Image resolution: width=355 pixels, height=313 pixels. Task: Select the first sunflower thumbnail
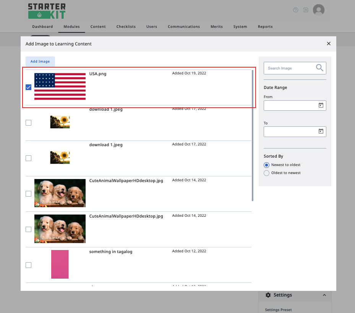pyautogui.click(x=60, y=122)
